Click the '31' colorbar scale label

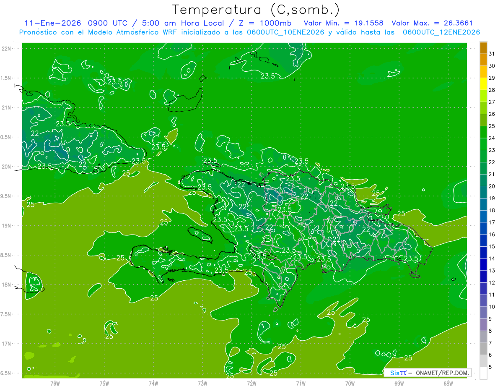(492, 54)
